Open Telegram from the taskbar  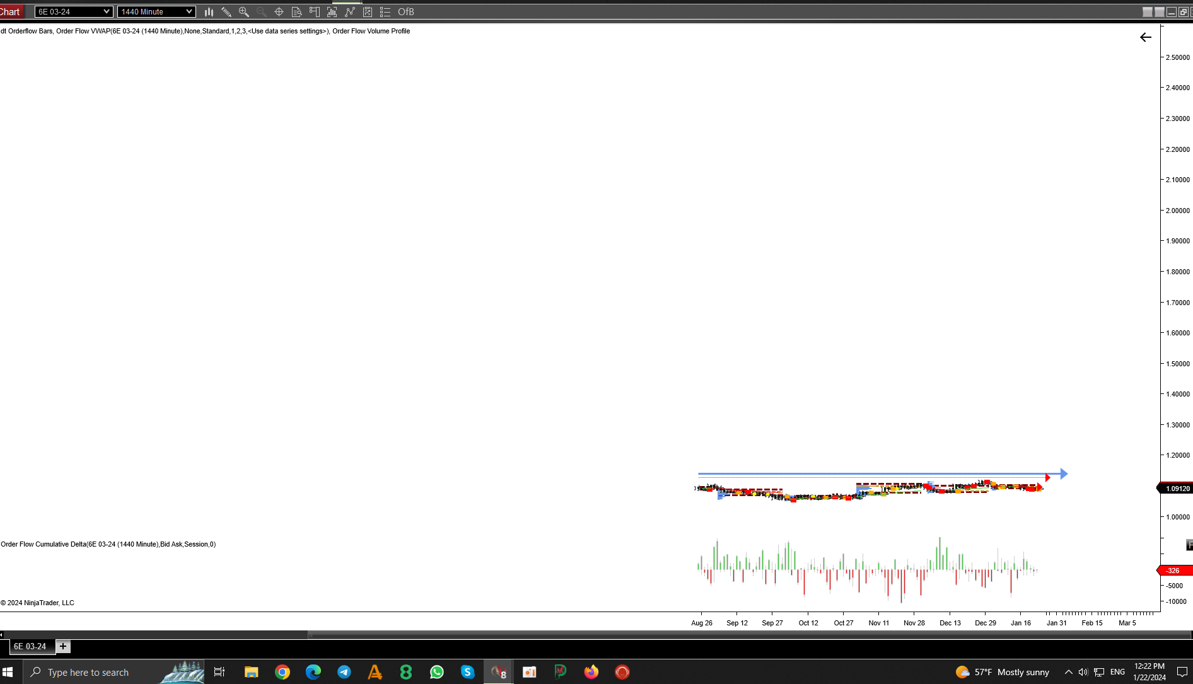344,672
